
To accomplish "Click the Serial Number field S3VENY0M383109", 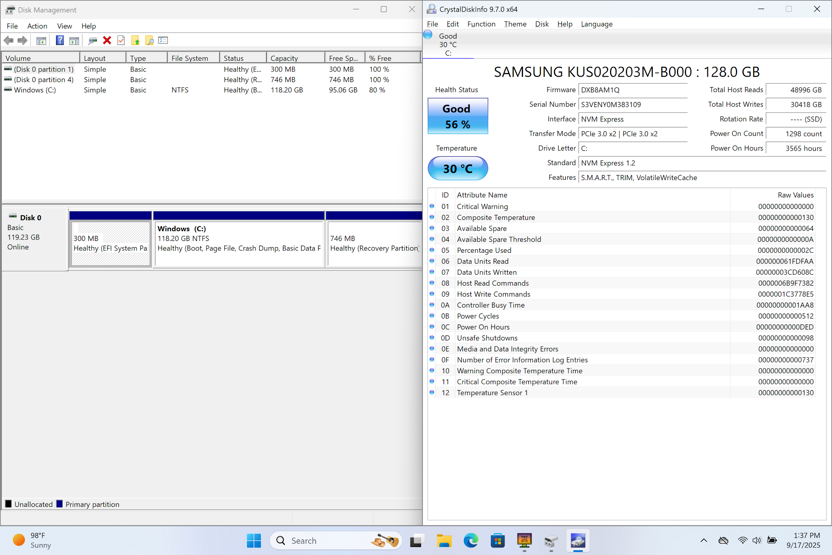I will pyautogui.click(x=633, y=104).
